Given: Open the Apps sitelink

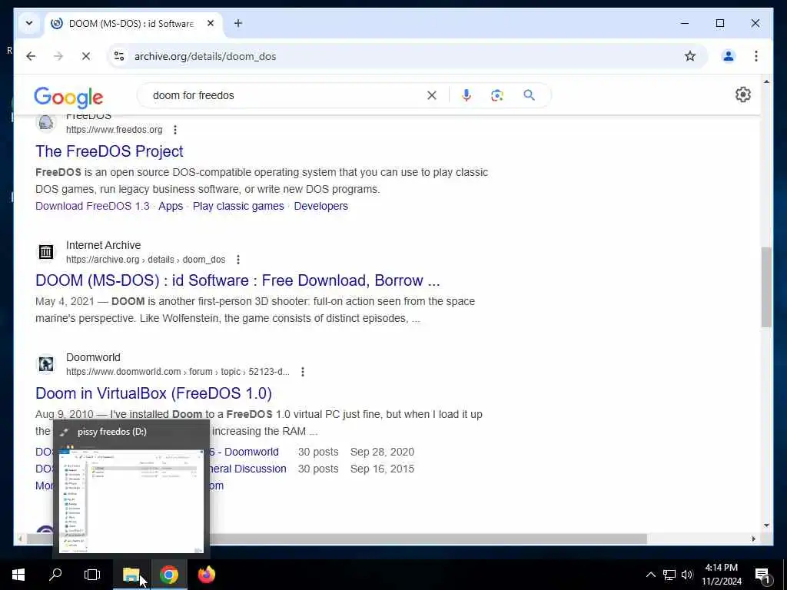Looking at the screenshot, I should click(171, 206).
